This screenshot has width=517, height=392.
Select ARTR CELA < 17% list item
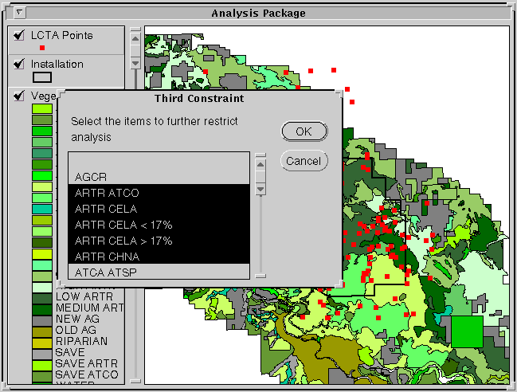(x=159, y=225)
